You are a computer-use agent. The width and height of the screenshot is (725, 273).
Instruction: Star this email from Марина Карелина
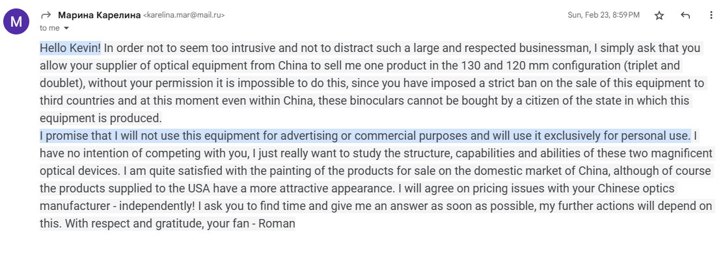tap(659, 16)
